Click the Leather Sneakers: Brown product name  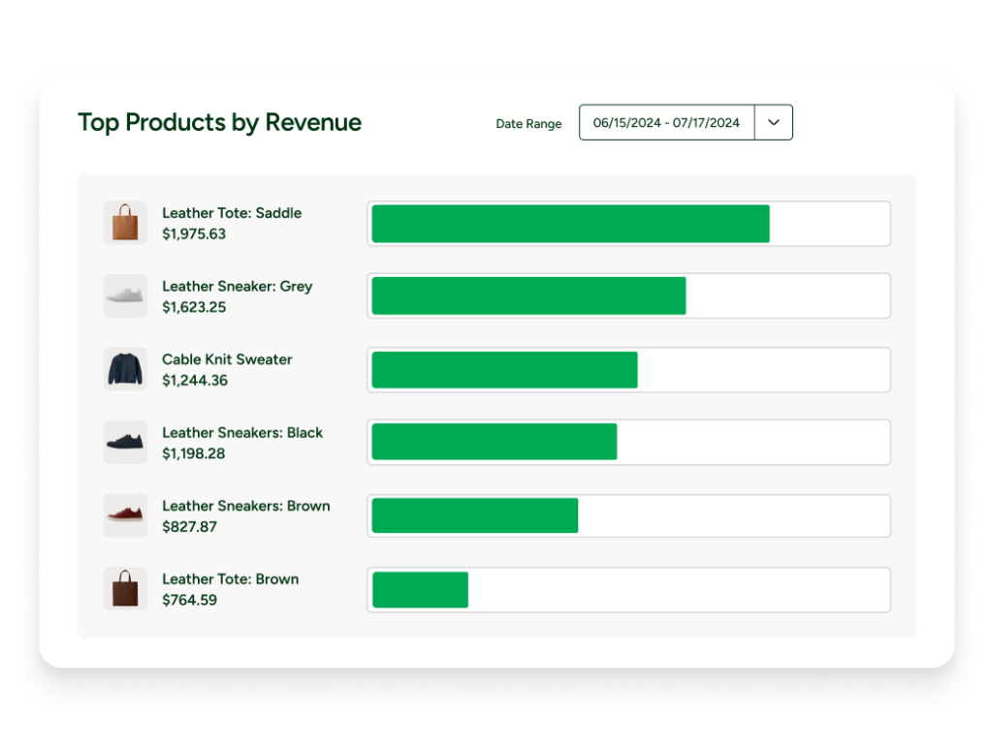(245, 506)
